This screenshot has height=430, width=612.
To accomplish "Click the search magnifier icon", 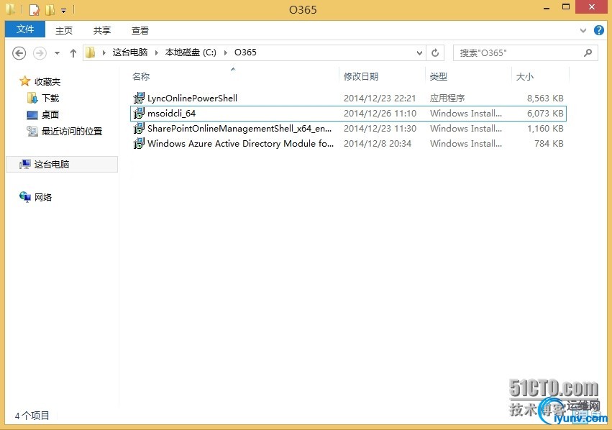I will coord(588,52).
